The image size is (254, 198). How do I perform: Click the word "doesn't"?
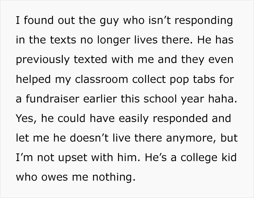[x=89, y=138]
